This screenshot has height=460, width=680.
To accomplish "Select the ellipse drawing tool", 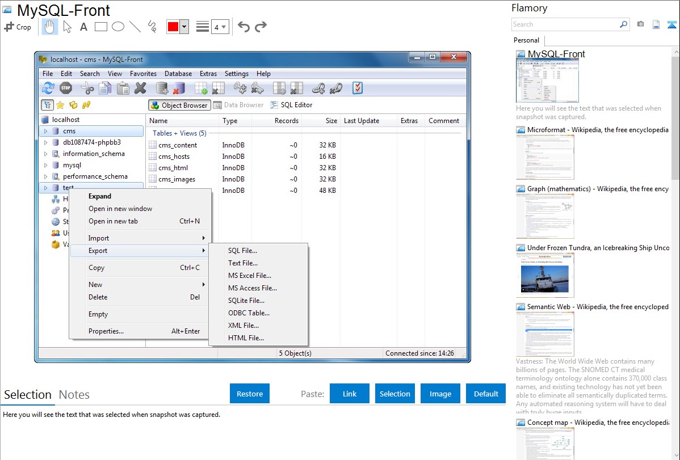I will [118, 27].
